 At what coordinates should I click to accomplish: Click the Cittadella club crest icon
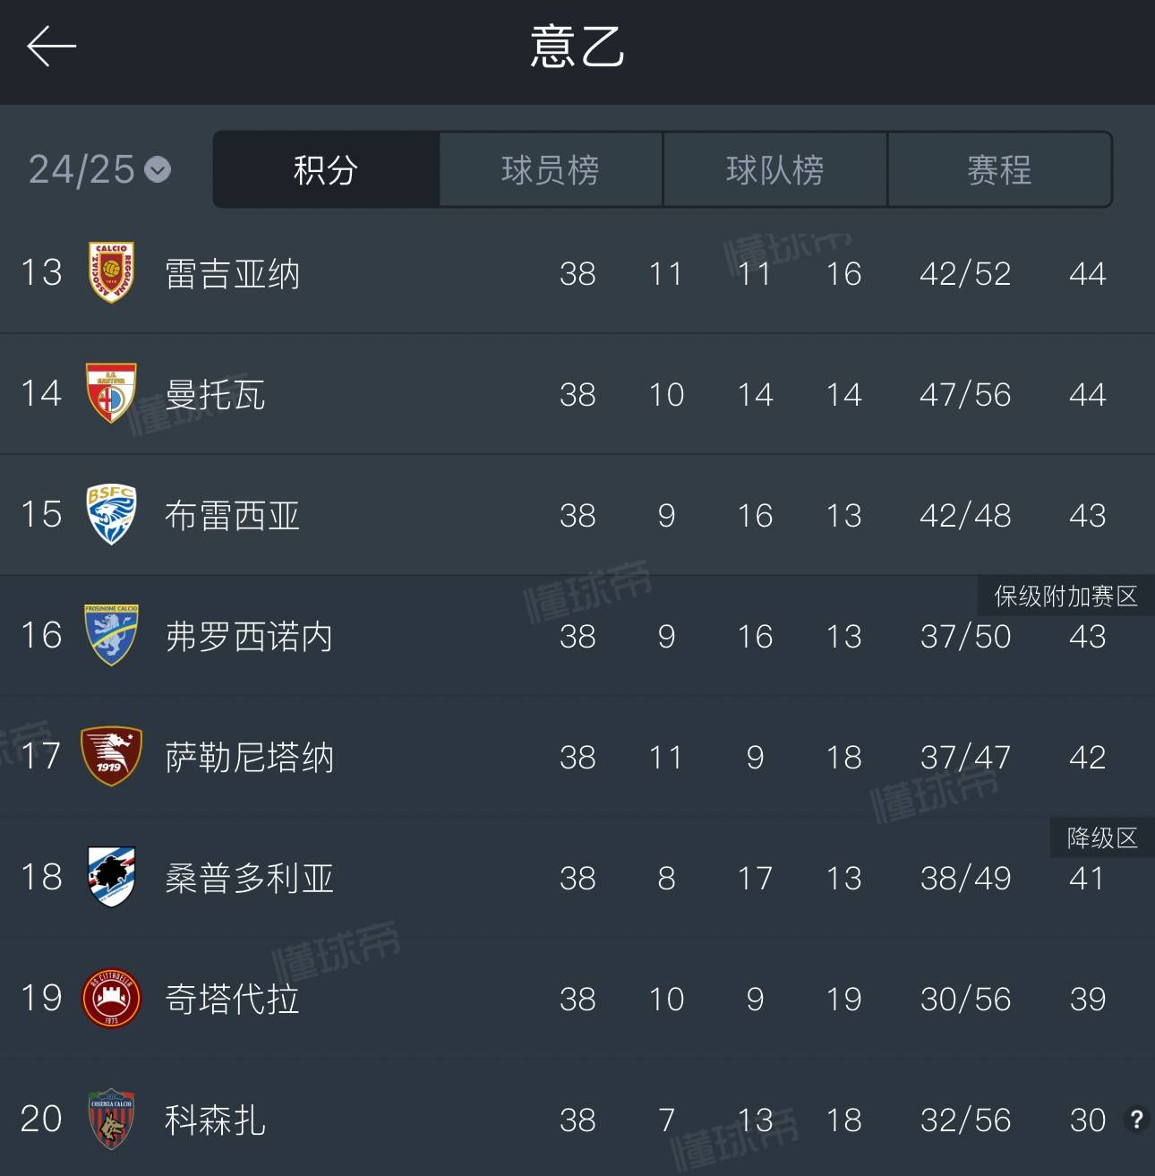[x=111, y=999]
